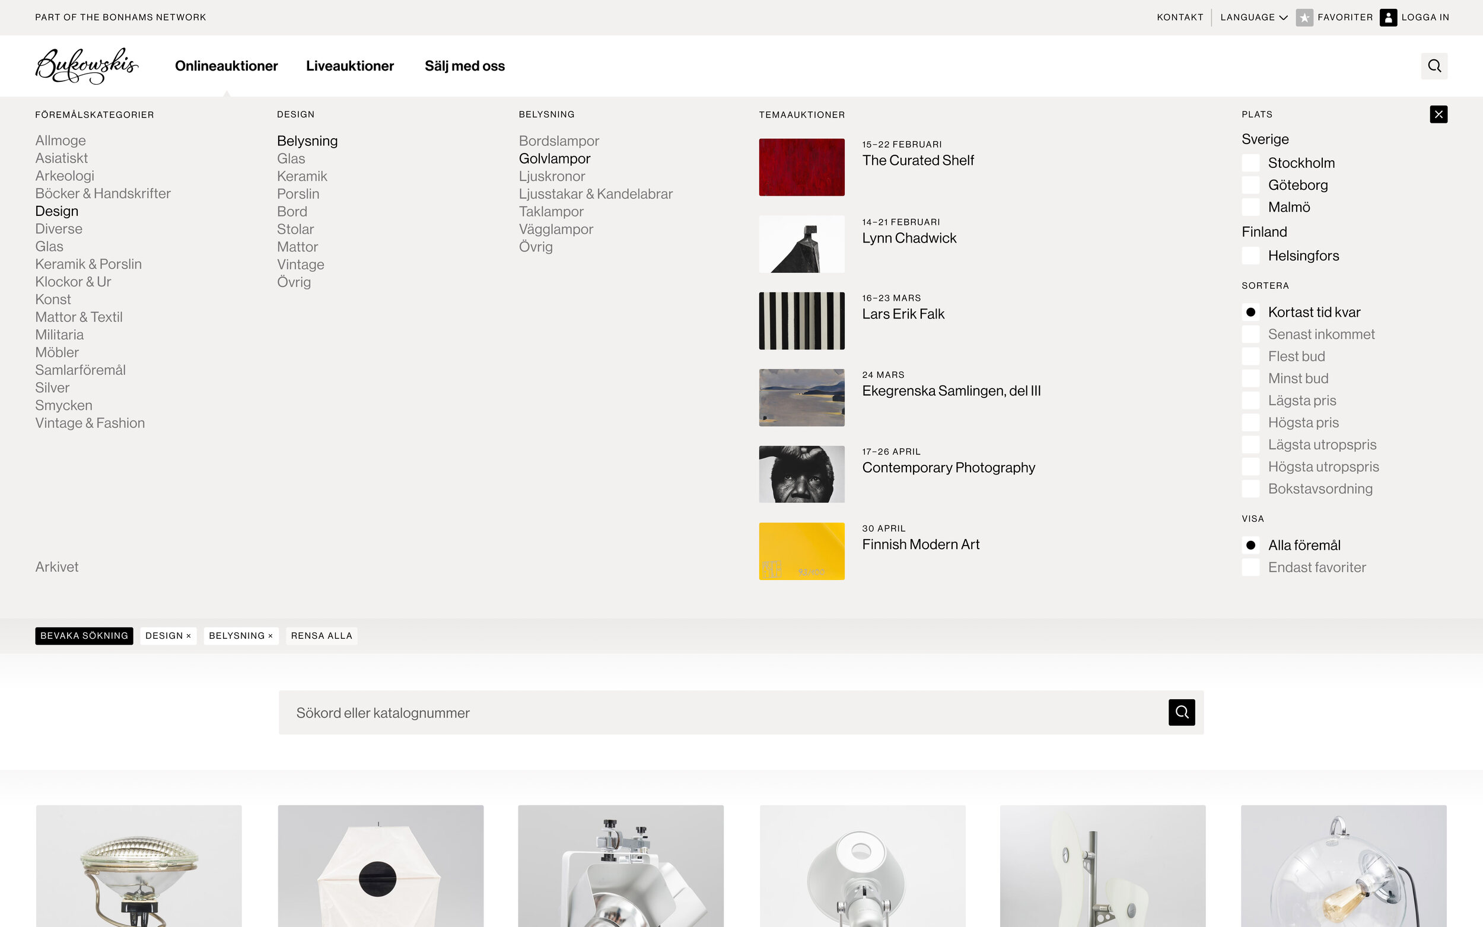Select the Möbler category
1483x927 pixels.
click(x=57, y=352)
